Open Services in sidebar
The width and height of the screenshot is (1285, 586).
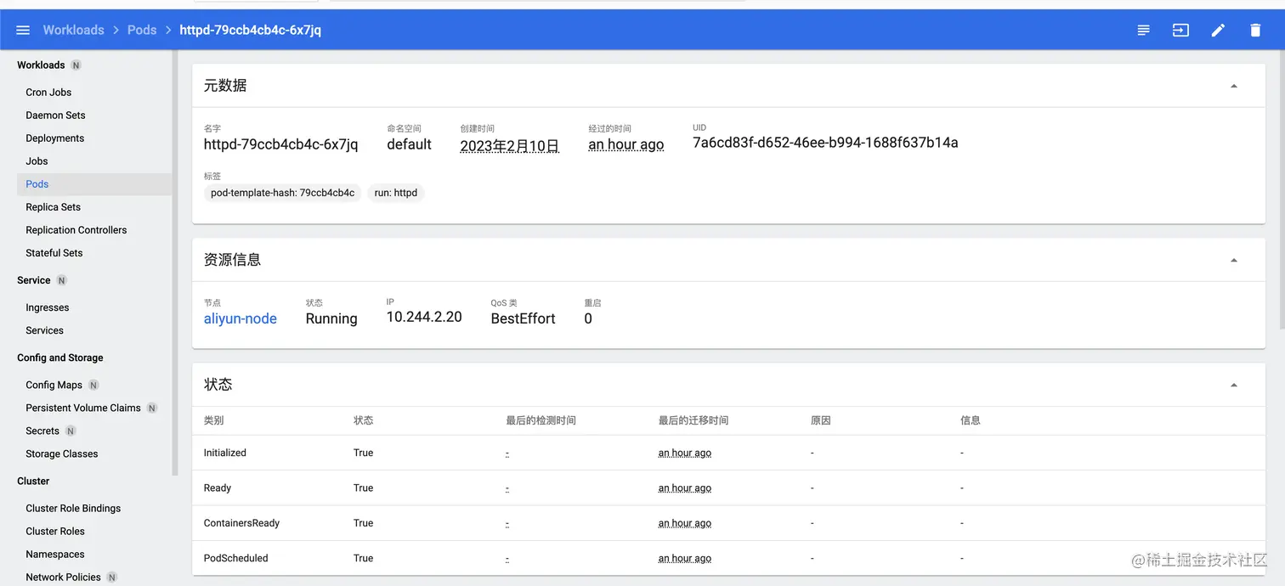[44, 330]
